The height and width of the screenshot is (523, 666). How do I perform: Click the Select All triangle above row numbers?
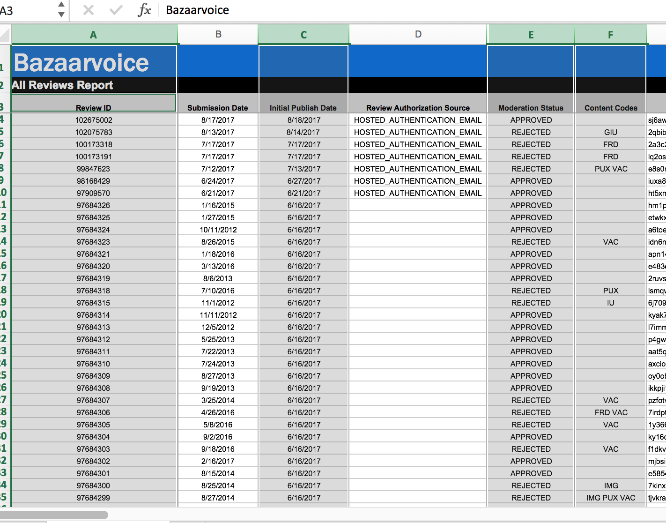[5, 34]
